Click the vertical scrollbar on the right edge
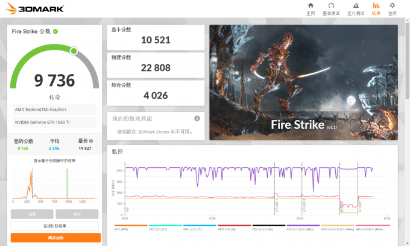410x246 pixels. pos(408,61)
